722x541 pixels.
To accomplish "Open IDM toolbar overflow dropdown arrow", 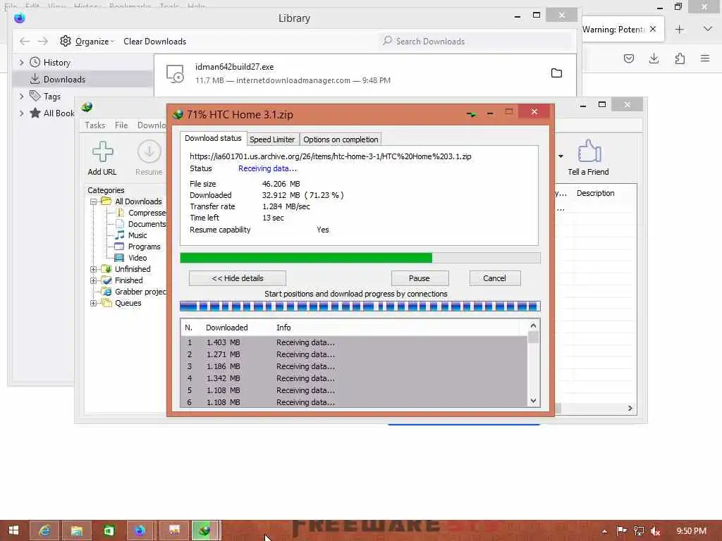I will click(561, 156).
